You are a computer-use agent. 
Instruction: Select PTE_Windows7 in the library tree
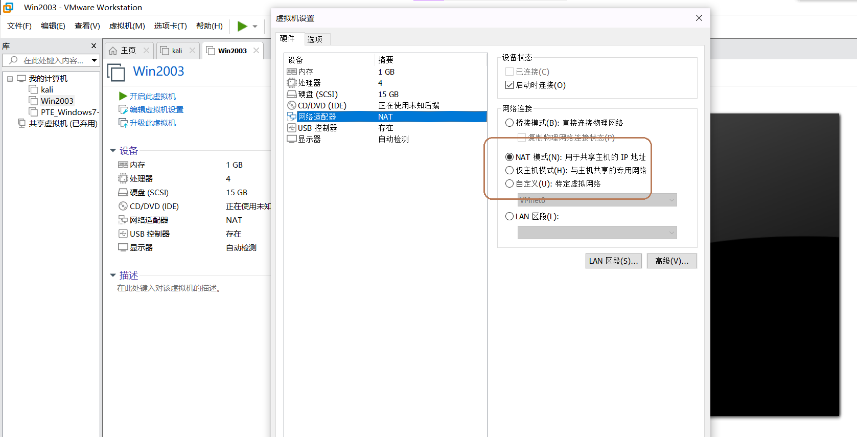coord(70,112)
